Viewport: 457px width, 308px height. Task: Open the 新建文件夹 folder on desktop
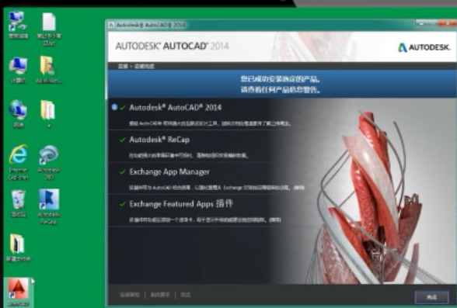coord(18,247)
